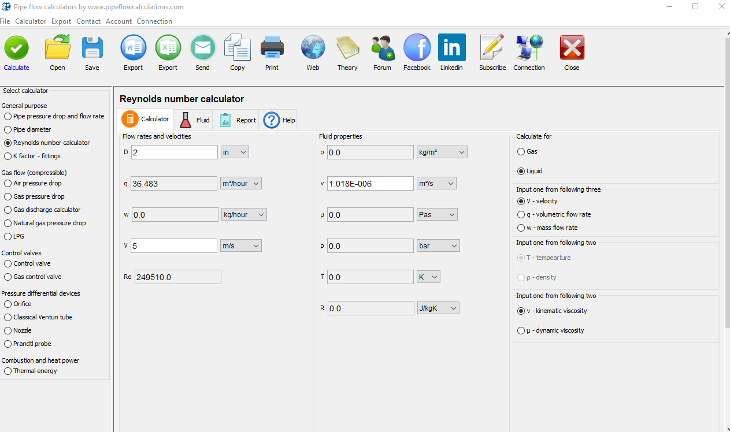Open the Theory book icon
The image size is (730, 432).
pos(347,49)
